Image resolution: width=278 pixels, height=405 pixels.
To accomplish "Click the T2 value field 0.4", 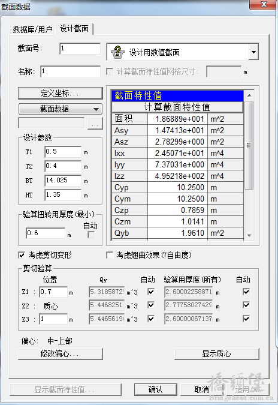I will (63, 166).
